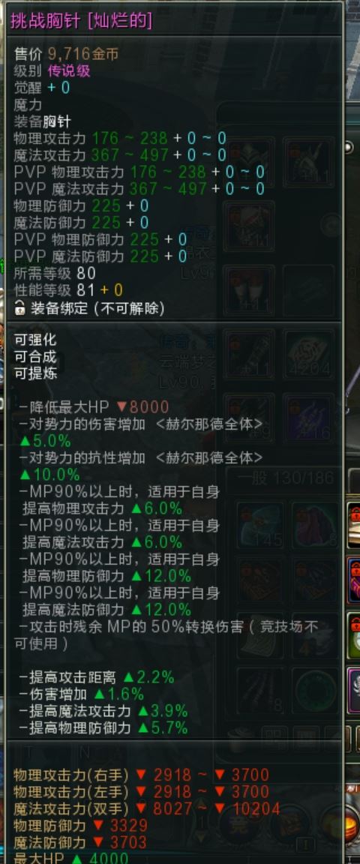Click the green circular inventory item

pos(315,691)
